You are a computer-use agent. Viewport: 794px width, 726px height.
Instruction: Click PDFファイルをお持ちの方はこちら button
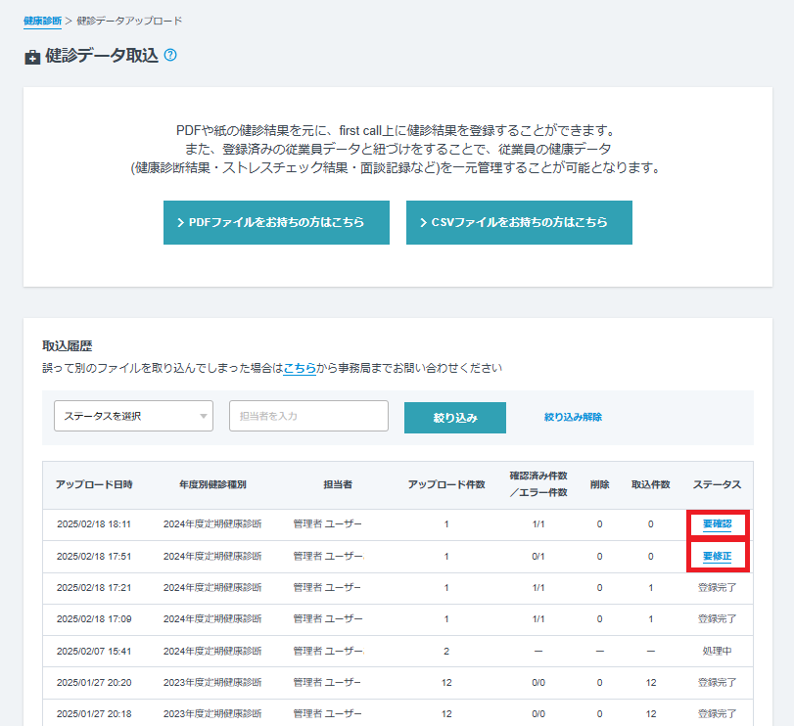[276, 222]
